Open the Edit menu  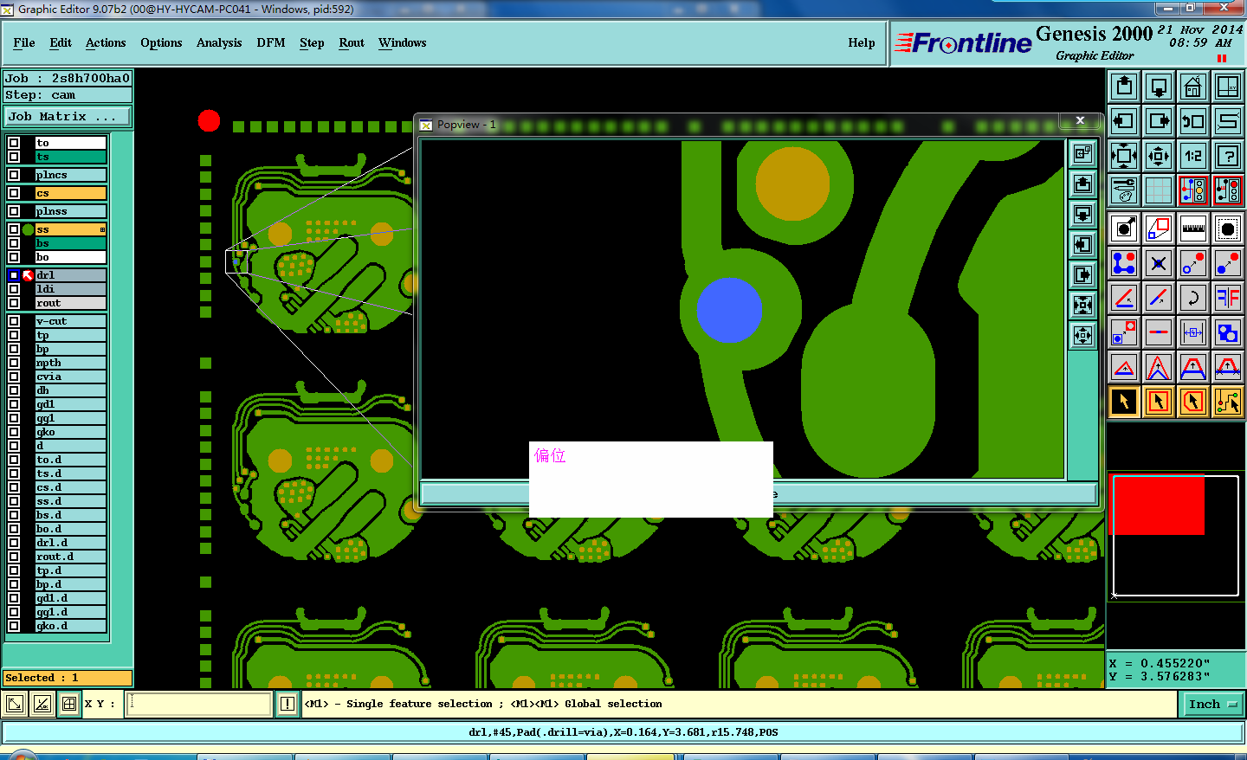[61, 42]
